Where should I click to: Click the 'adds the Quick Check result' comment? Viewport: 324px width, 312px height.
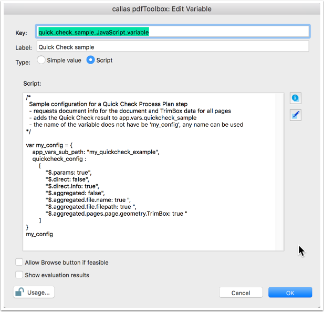113,118
